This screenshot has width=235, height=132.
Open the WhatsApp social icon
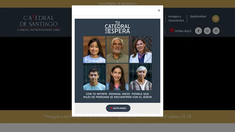click(x=207, y=31)
